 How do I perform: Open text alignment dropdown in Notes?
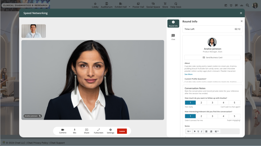(216, 131)
